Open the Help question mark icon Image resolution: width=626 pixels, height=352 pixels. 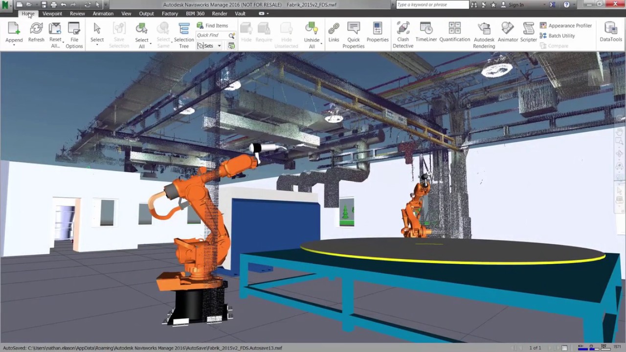coord(566,5)
